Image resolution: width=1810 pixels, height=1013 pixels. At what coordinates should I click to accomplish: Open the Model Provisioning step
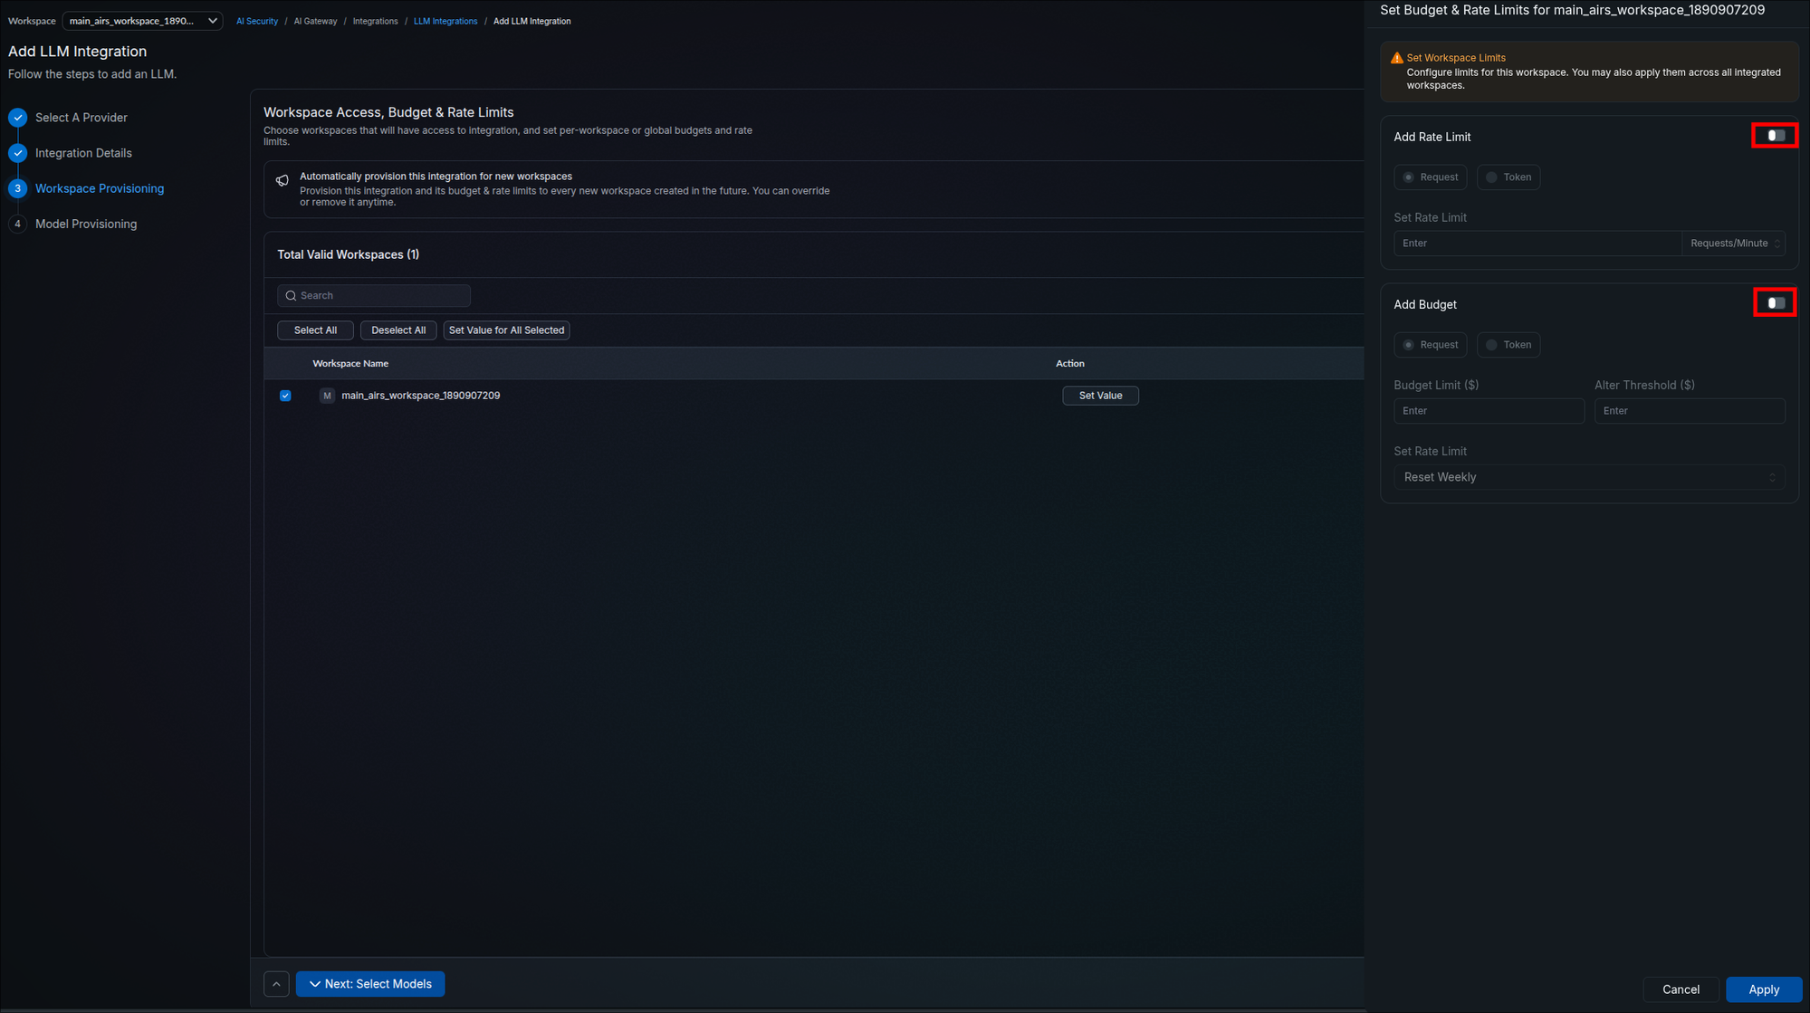tap(86, 224)
